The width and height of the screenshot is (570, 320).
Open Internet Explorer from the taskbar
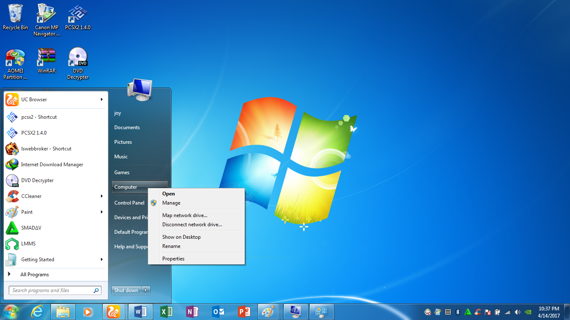37,312
